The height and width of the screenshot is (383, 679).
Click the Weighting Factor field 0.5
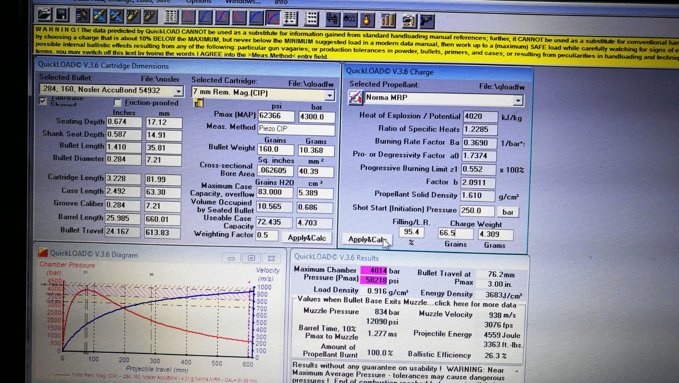[267, 235]
